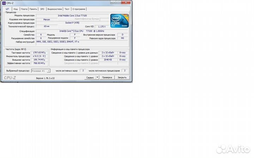Viewport: 254px width, 158px height.
Task: Click the active cores count value
Action: (83, 71)
